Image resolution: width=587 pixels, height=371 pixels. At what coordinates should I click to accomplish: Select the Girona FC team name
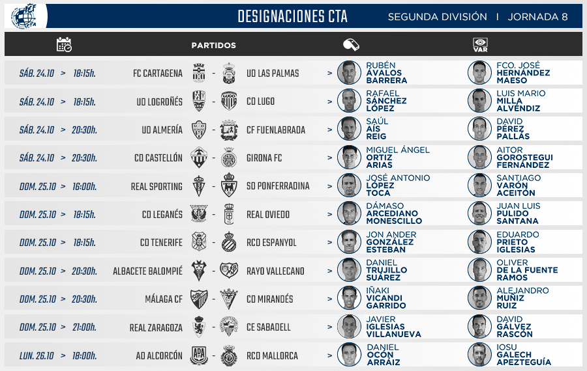[x=264, y=158]
